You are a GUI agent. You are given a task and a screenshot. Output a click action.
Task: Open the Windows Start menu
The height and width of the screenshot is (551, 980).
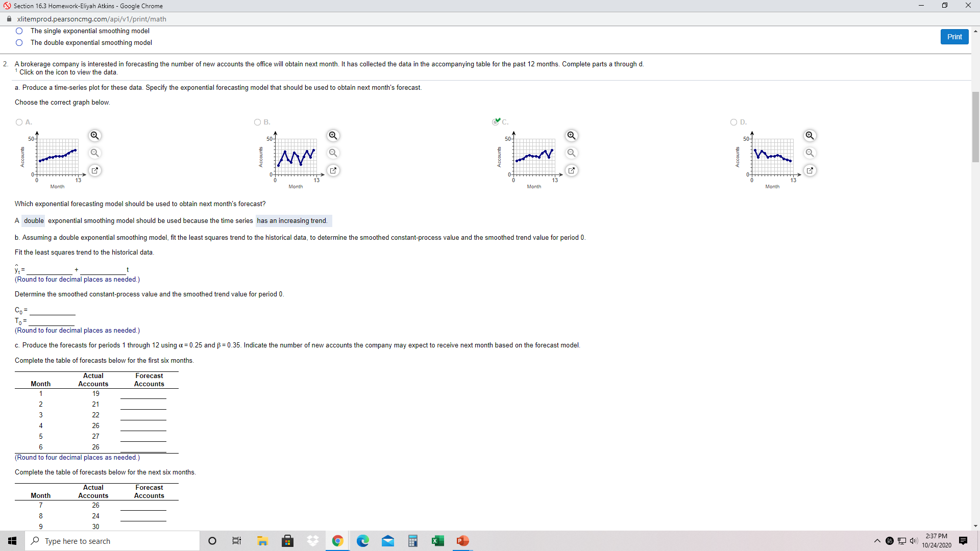coord(12,541)
